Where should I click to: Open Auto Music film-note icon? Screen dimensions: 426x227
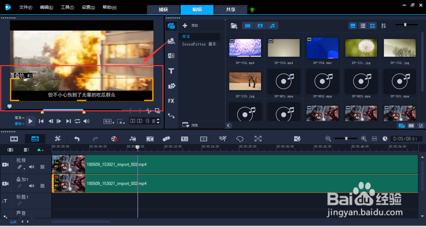150,139
